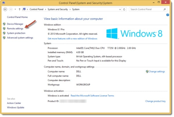The height and width of the screenshot is (117, 174).
Task: Click the Forward navigation arrow
Action: pyautogui.click(x=11, y=9)
